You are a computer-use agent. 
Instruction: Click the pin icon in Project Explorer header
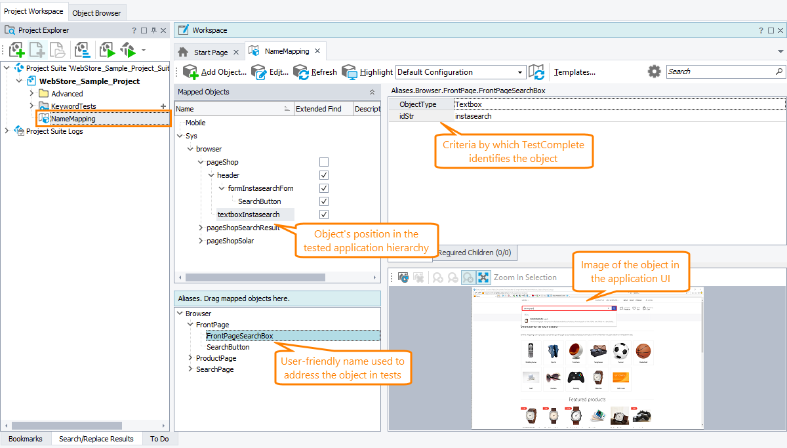coord(152,30)
